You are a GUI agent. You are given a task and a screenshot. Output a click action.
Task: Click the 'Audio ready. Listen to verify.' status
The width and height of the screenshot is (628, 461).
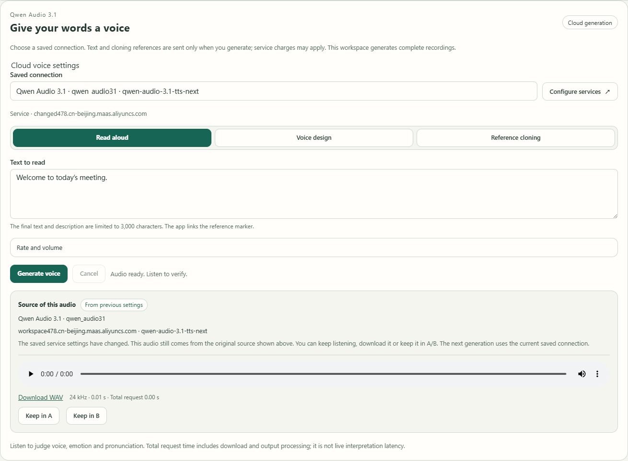tap(149, 274)
